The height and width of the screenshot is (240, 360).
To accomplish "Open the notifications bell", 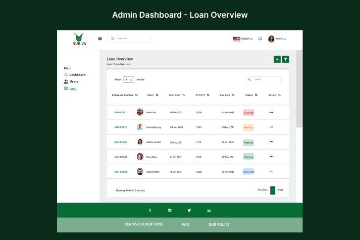I will click(260, 38).
